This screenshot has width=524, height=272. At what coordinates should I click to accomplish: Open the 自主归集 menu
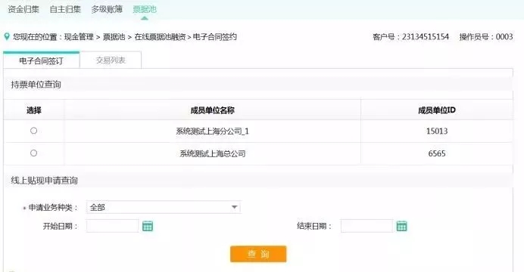tap(65, 9)
